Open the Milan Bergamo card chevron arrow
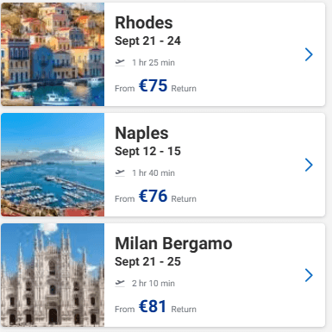The image size is (332, 332). click(309, 275)
